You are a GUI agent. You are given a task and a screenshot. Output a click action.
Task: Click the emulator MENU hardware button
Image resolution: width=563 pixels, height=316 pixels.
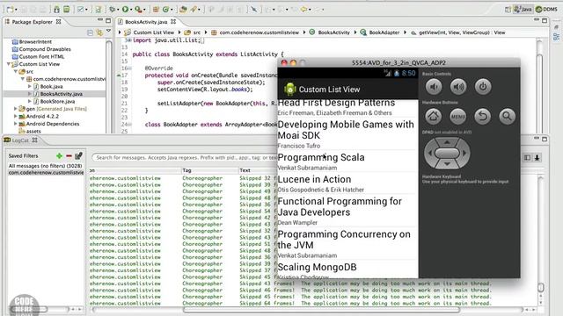458,116
